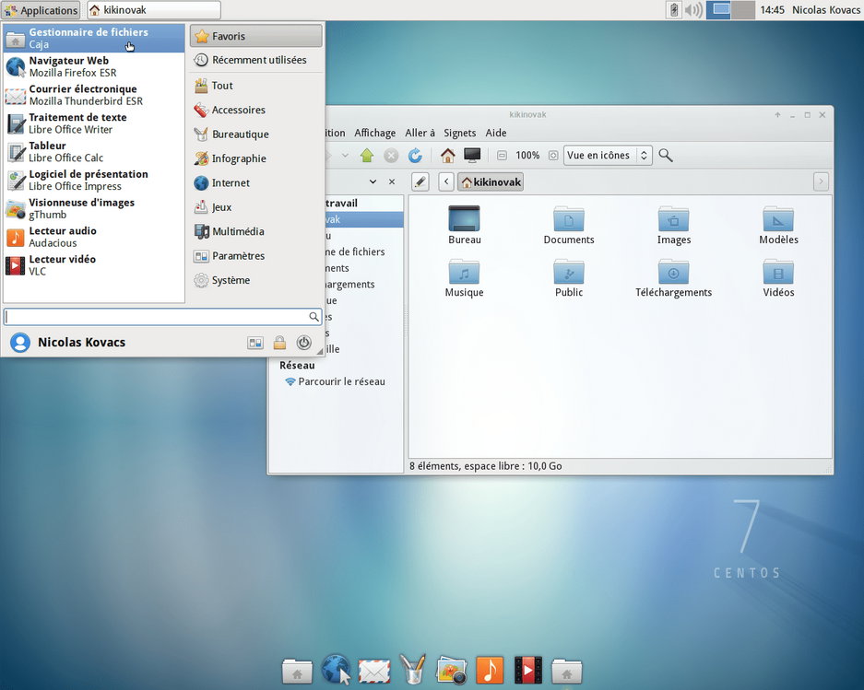
Task: Select the Public folder
Action: click(x=569, y=277)
